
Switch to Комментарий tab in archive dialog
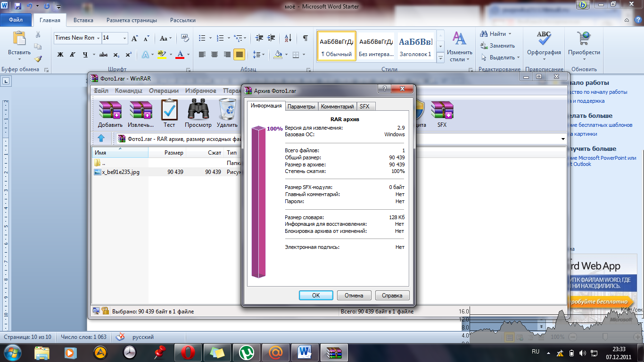(x=337, y=107)
